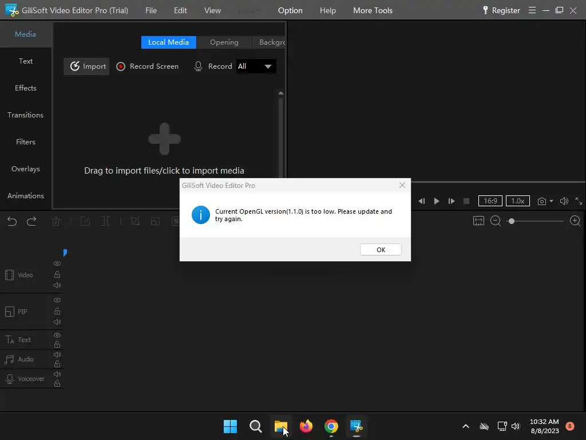
Task: Open the View menu
Action: click(212, 10)
